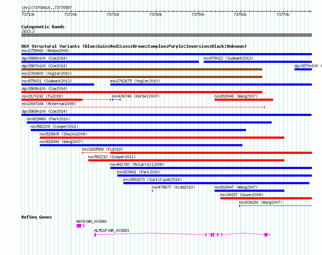Click the red bar below nsv515605 (Shaikh2009)
322x255 pixels.
click(x=162, y=138)
